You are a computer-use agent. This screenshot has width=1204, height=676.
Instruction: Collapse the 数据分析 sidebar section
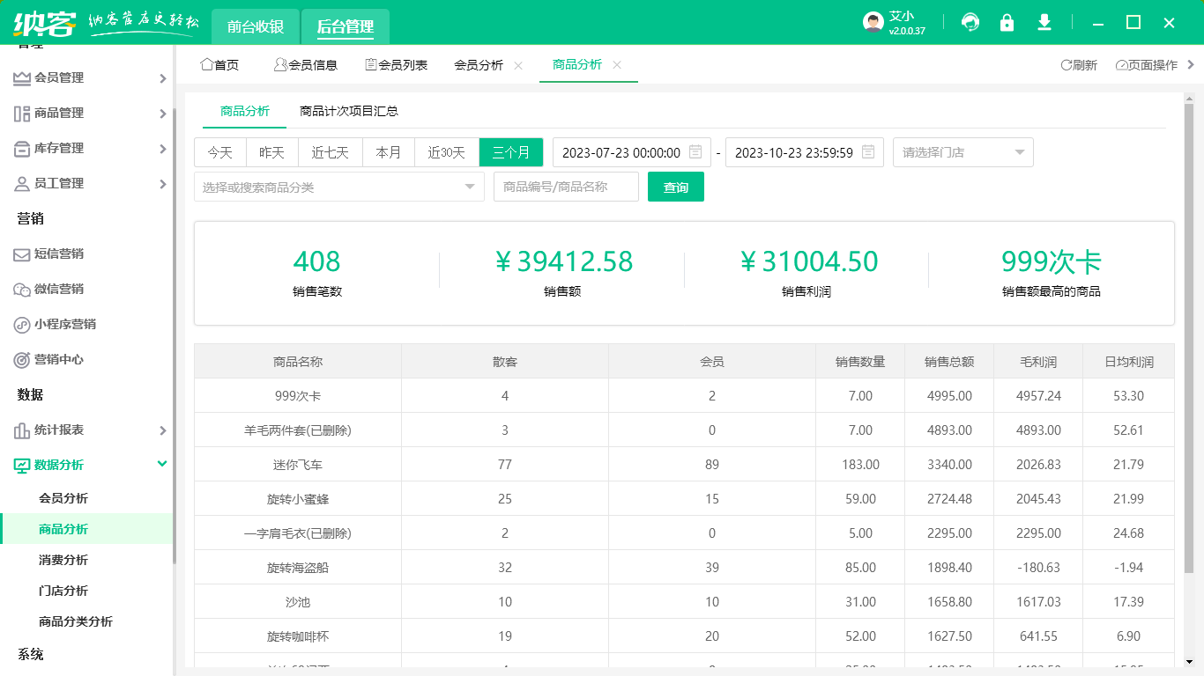161,466
